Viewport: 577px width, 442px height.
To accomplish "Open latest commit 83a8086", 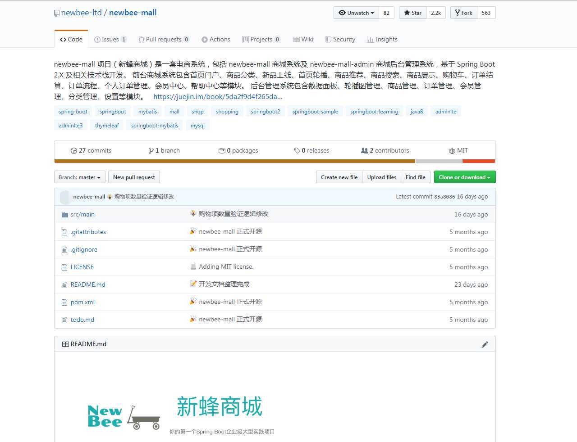I will point(444,197).
